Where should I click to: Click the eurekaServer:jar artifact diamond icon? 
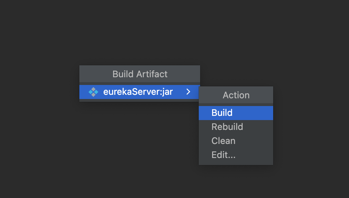93,92
